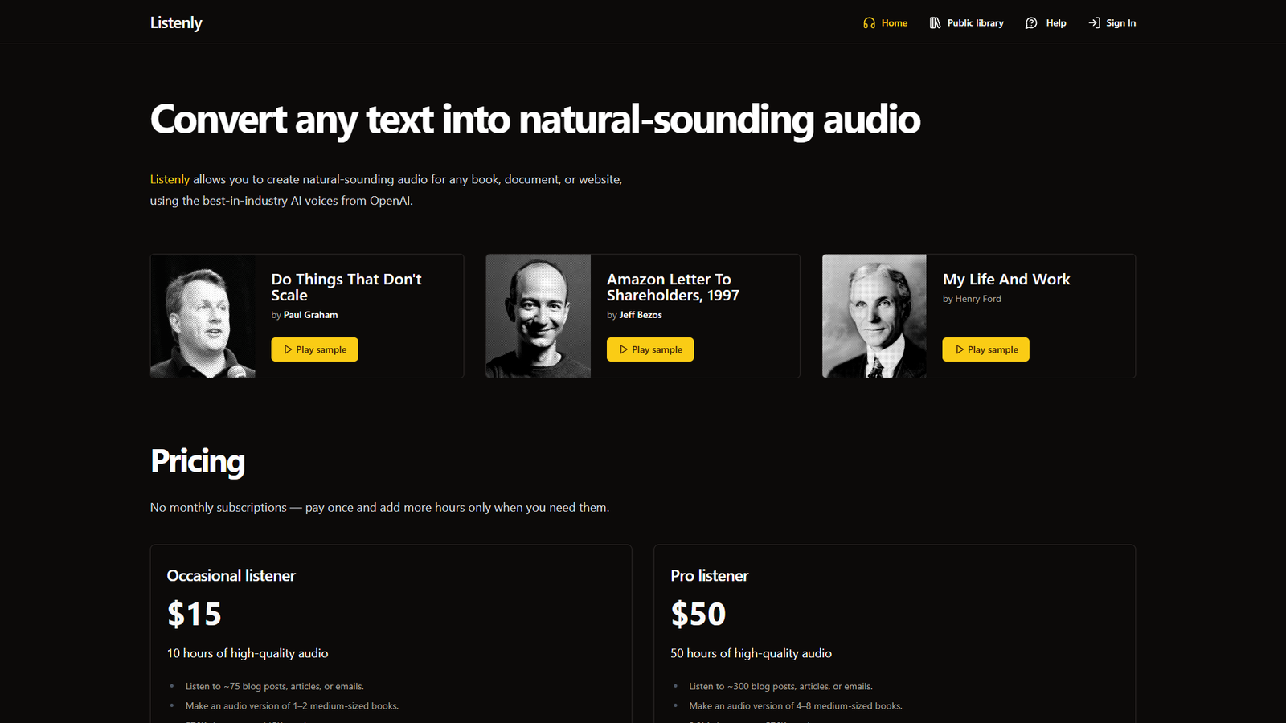This screenshot has height=723, width=1286.
Task: Click the 4–8 medium-sized books line
Action: point(796,705)
